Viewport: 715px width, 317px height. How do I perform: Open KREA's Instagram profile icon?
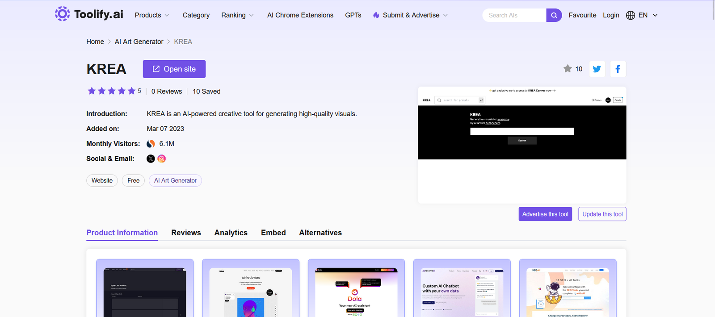tap(162, 158)
